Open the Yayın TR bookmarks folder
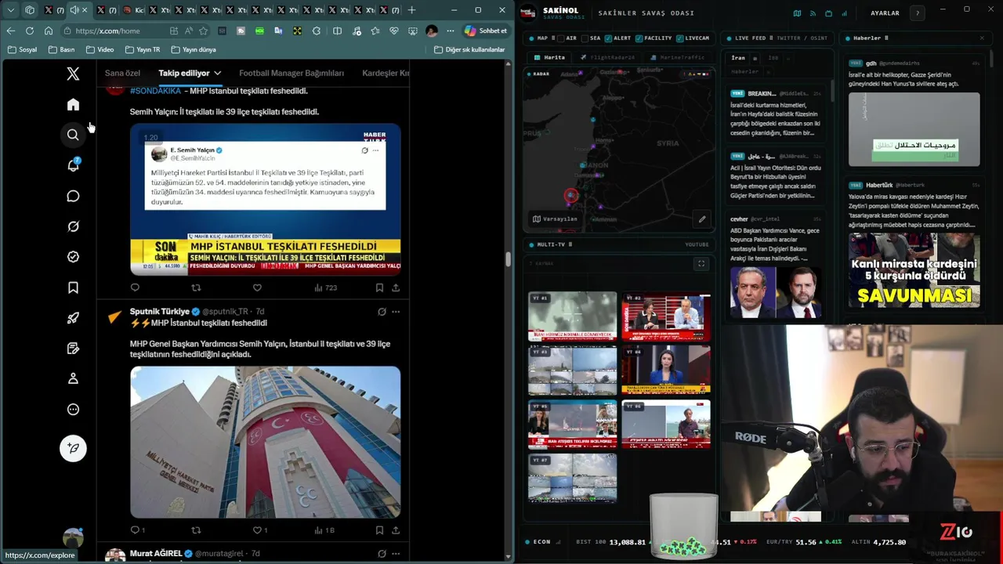 point(142,49)
